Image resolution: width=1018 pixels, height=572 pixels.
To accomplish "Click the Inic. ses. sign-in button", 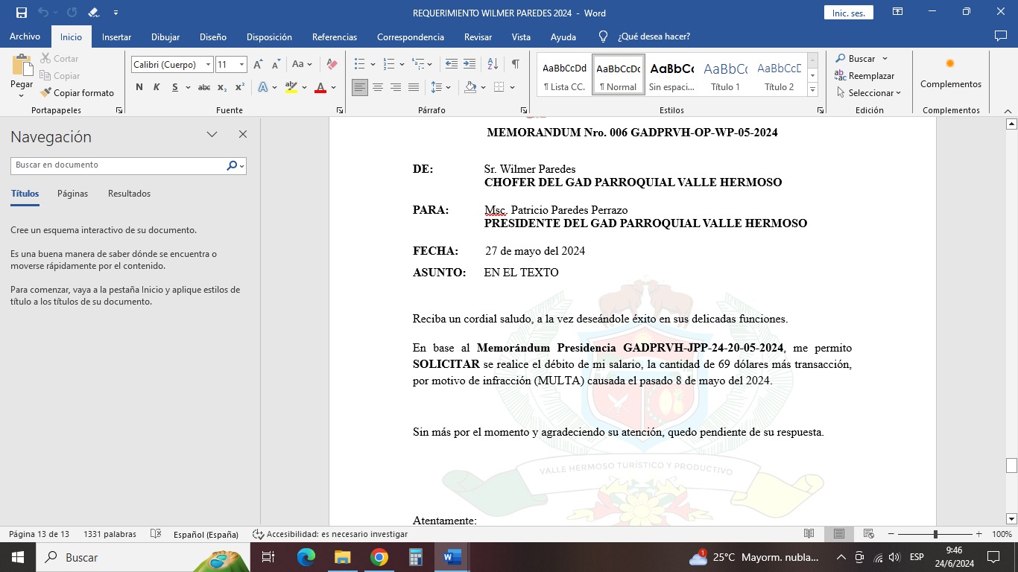I will point(848,13).
